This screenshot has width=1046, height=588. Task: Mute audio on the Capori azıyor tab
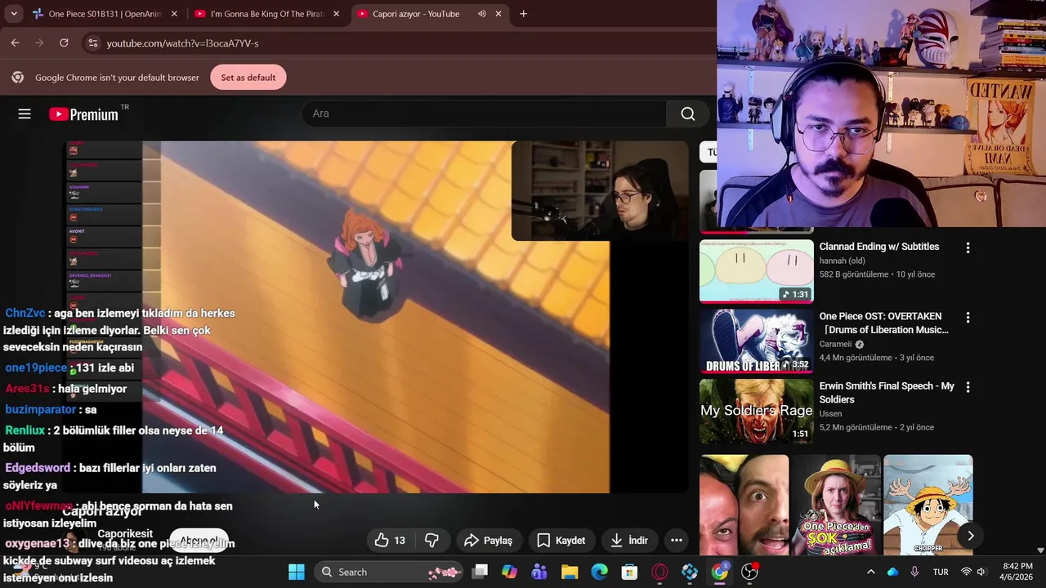[481, 14]
